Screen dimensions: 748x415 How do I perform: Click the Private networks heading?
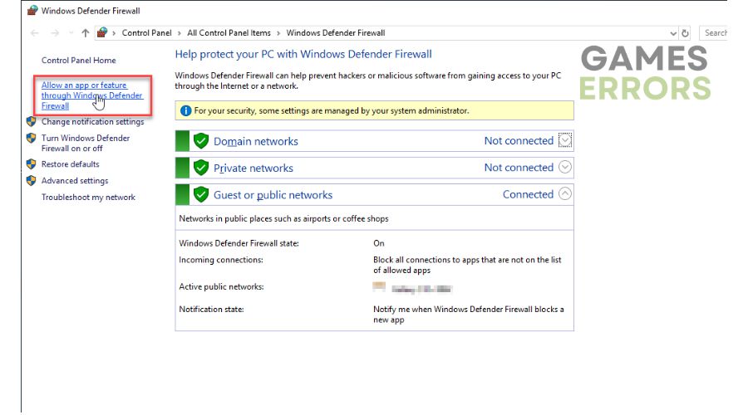tap(253, 168)
